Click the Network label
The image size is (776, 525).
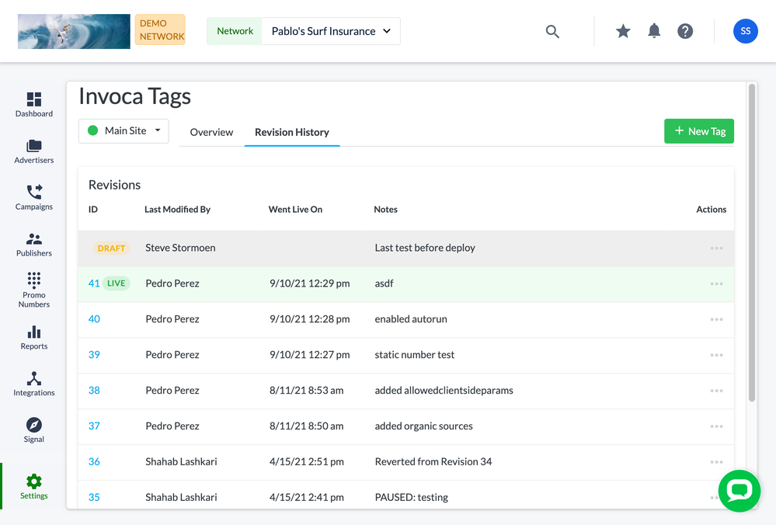click(235, 31)
